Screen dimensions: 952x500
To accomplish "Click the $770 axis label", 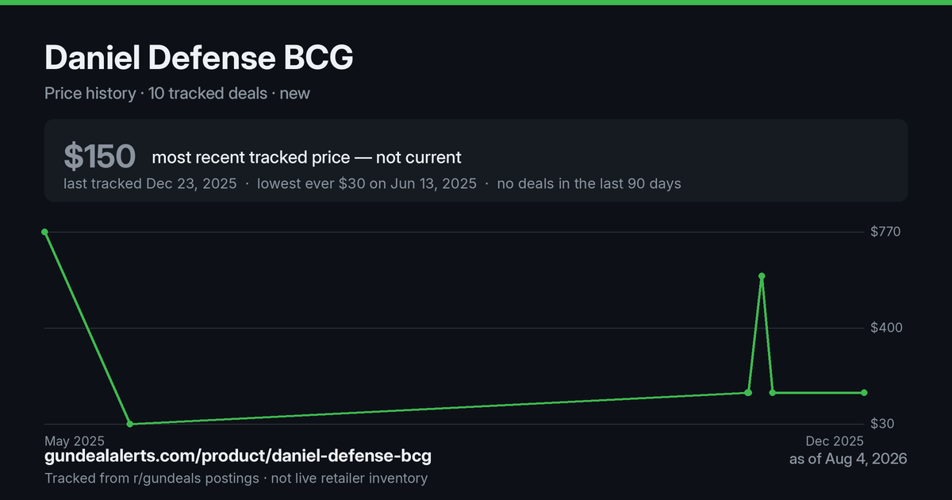I will point(886,232).
